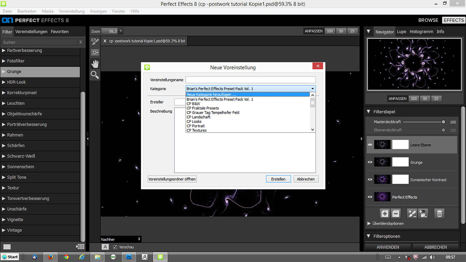Switch to Photoshop in the taskbar
Image resolution: width=466 pixels, height=262 pixels.
[x=129, y=257]
